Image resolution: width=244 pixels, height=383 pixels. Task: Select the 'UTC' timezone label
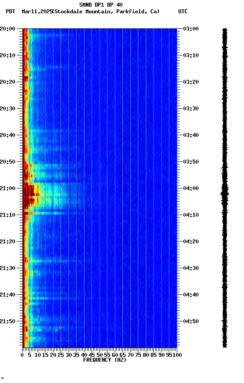point(183,12)
